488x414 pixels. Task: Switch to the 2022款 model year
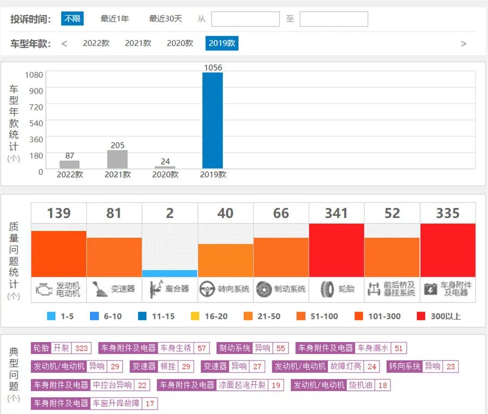tap(96, 43)
